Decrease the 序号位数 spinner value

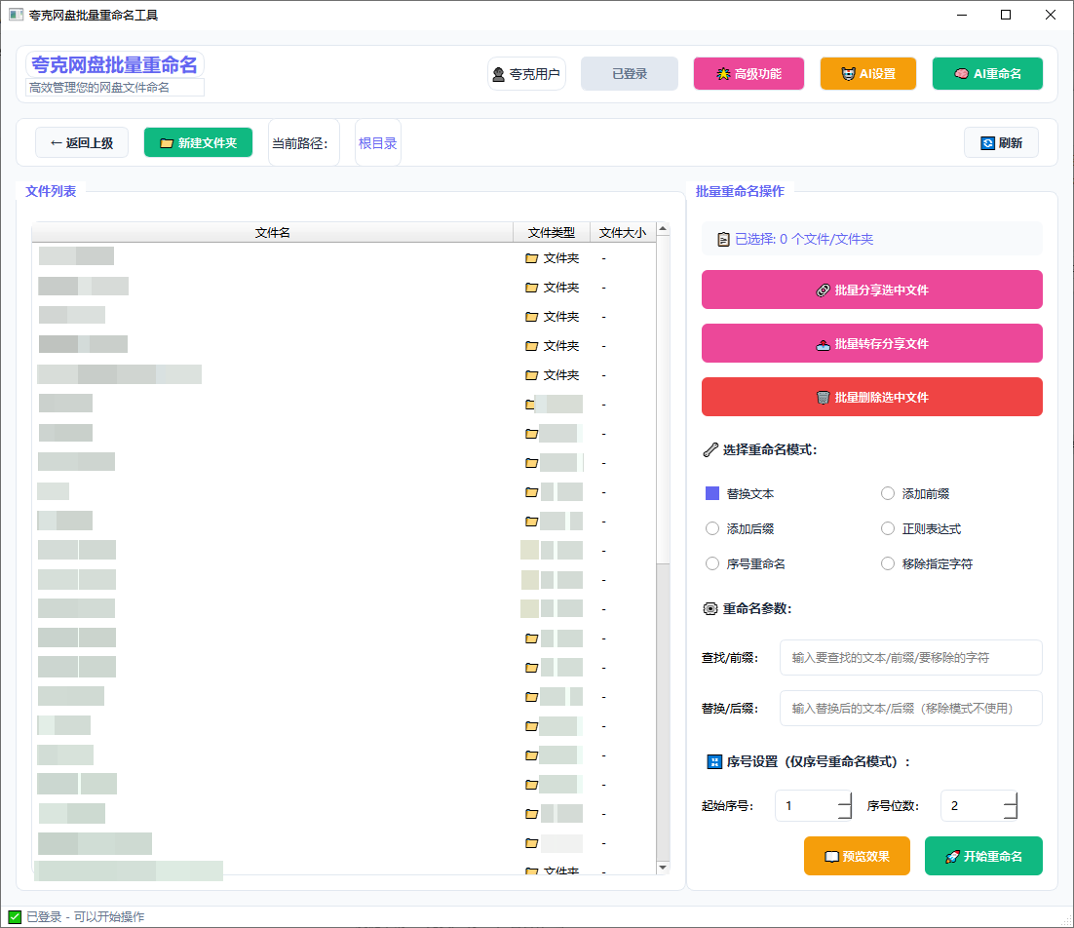[x=1010, y=813]
